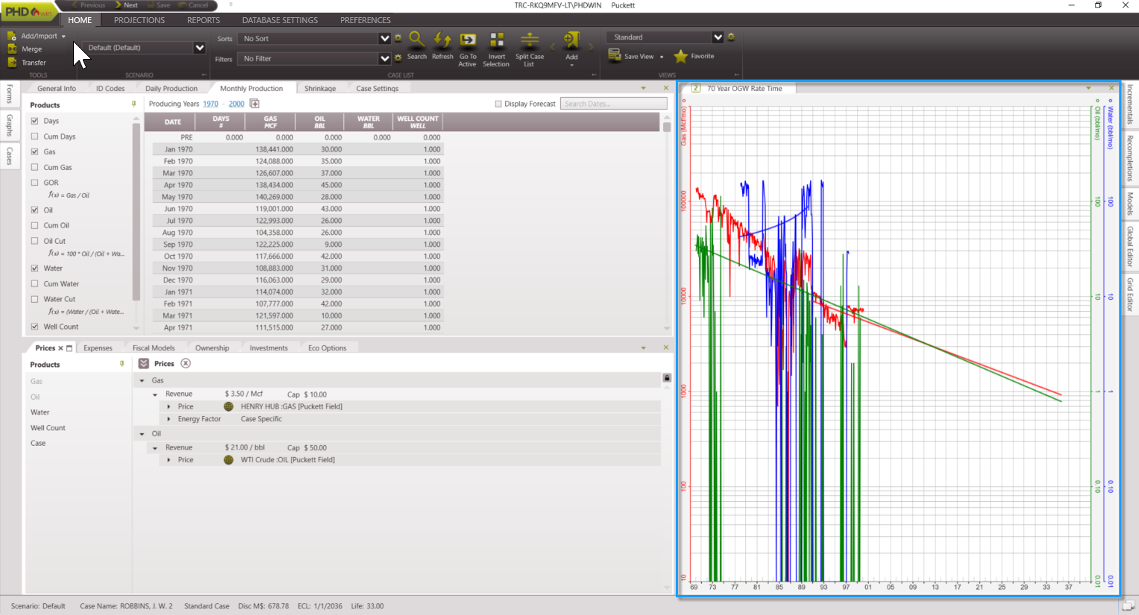This screenshot has width=1139, height=615.
Task: Refresh the case list
Action: 442,40
